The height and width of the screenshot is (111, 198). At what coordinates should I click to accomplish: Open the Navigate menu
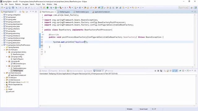pyautogui.click(x=25, y=4)
